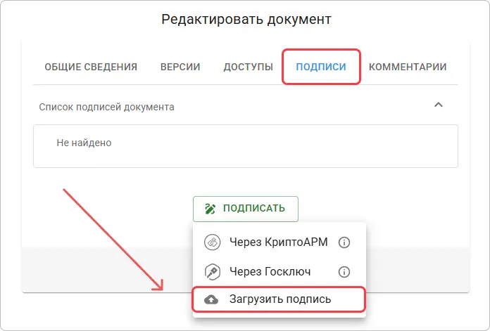Go to the ДОСТУПЫ tab
This screenshot has height=331, width=490.
[248, 67]
